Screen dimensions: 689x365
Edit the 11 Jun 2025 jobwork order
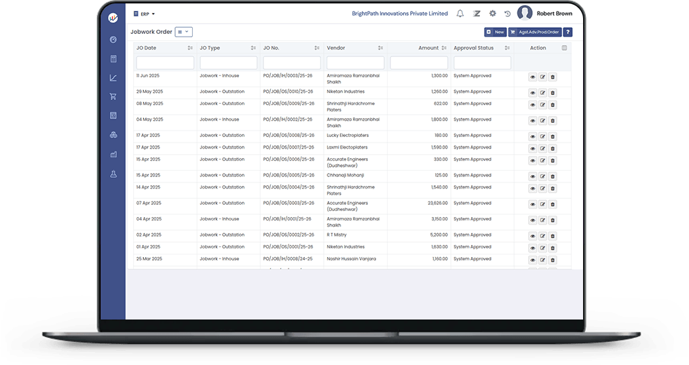pos(542,77)
